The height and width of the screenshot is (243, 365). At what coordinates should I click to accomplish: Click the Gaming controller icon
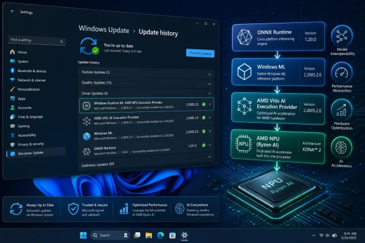point(12,126)
